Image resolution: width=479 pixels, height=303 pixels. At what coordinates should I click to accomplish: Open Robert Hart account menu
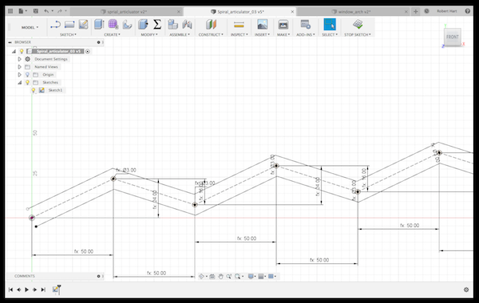(x=446, y=11)
